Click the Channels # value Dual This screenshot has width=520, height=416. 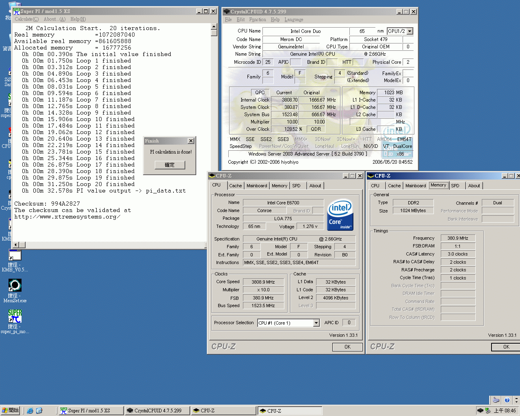pos(498,203)
